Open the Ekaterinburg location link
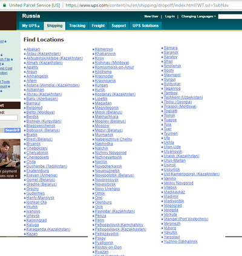 (38, 171)
